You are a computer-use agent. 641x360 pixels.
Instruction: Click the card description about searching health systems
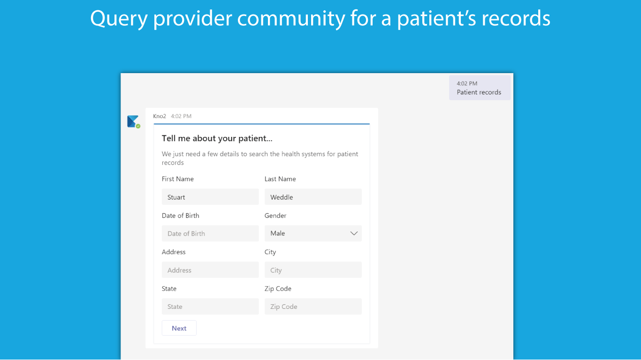pyautogui.click(x=259, y=158)
